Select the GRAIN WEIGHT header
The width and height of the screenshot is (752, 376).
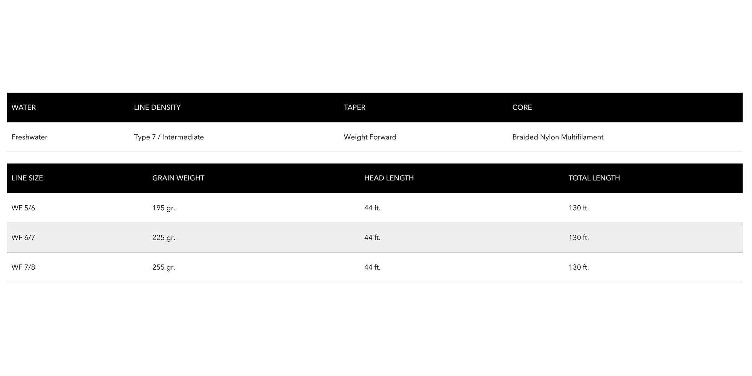coord(178,178)
